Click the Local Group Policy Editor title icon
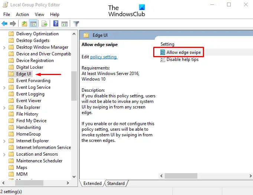253x195 pixels. pos(5,5)
